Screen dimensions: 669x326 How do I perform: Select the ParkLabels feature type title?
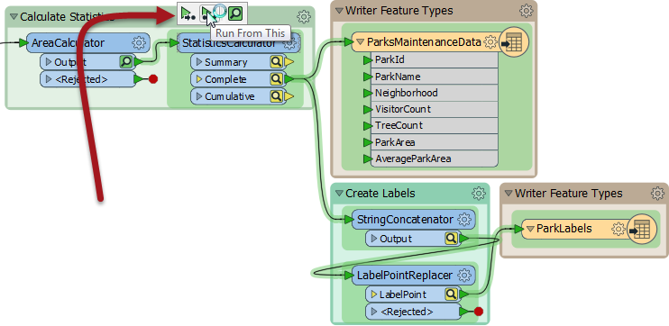[564, 229]
